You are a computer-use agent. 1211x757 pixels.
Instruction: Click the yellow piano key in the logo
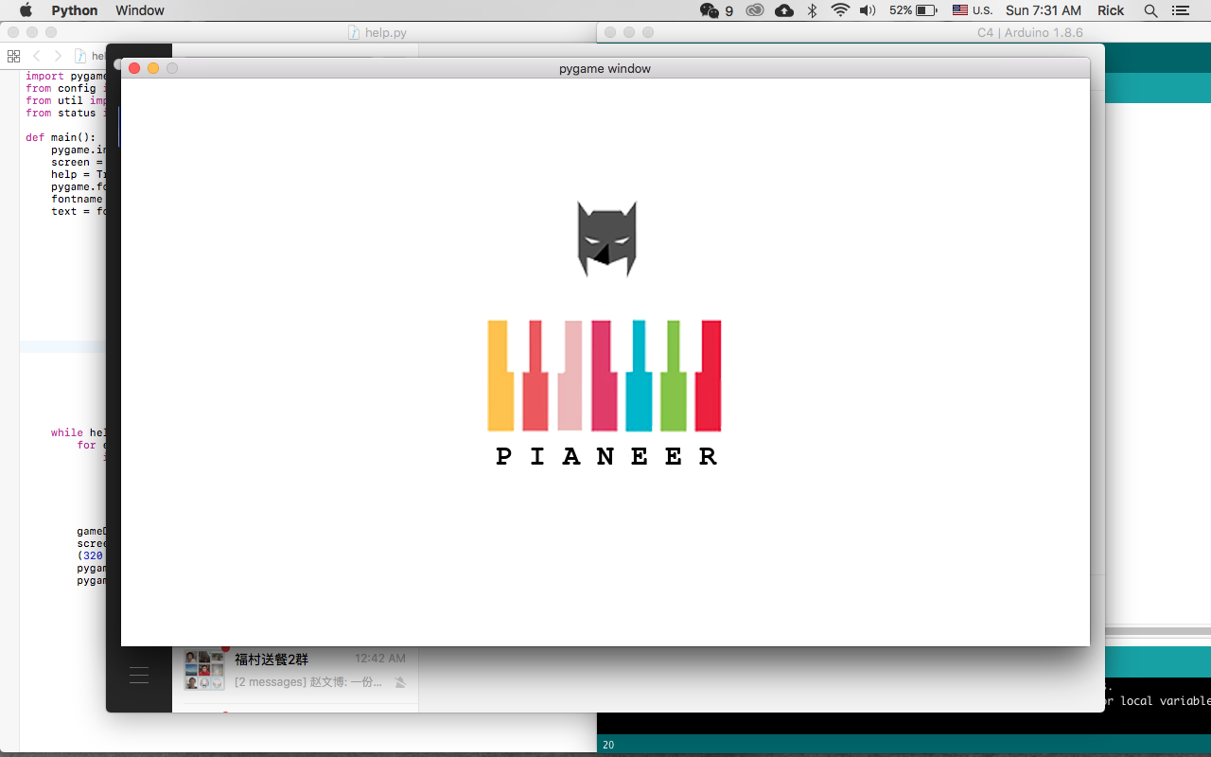[x=500, y=376]
